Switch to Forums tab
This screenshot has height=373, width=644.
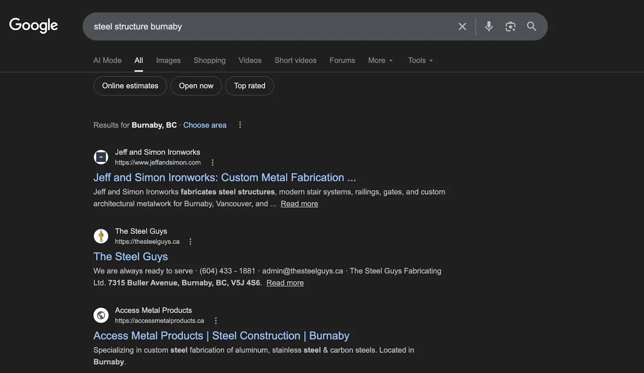click(x=343, y=60)
